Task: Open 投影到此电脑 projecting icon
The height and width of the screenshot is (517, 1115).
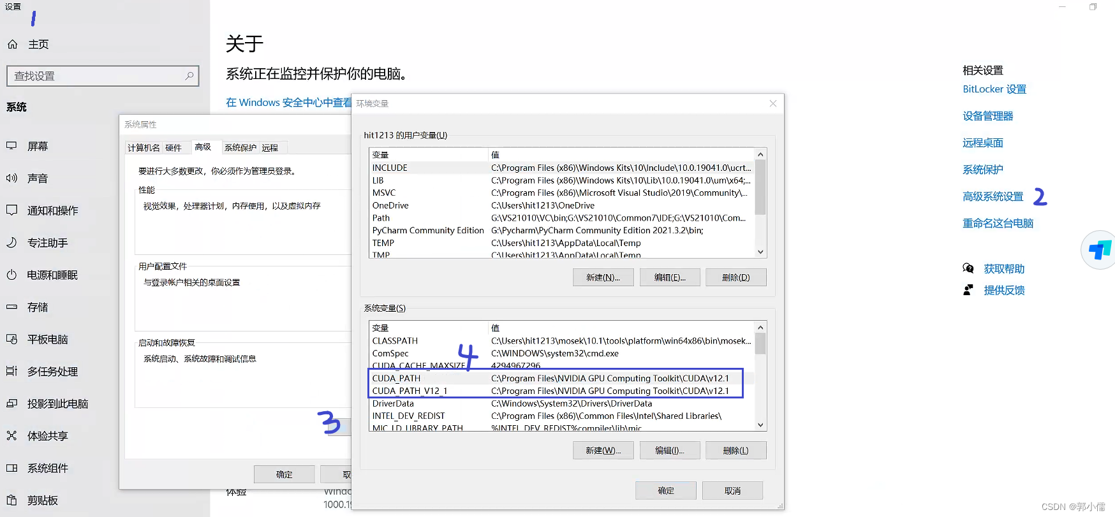Action: tap(11, 404)
